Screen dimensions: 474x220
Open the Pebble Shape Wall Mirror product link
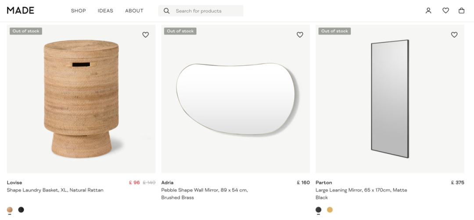pyautogui.click(x=205, y=194)
